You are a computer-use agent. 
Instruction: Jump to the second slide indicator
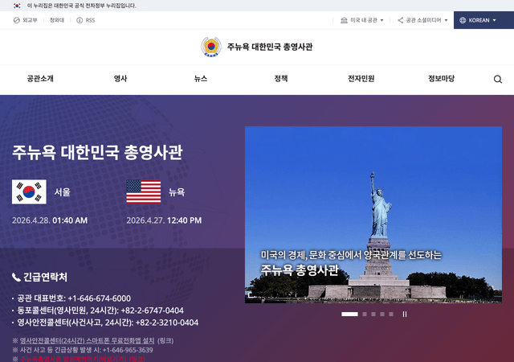tap(365, 314)
